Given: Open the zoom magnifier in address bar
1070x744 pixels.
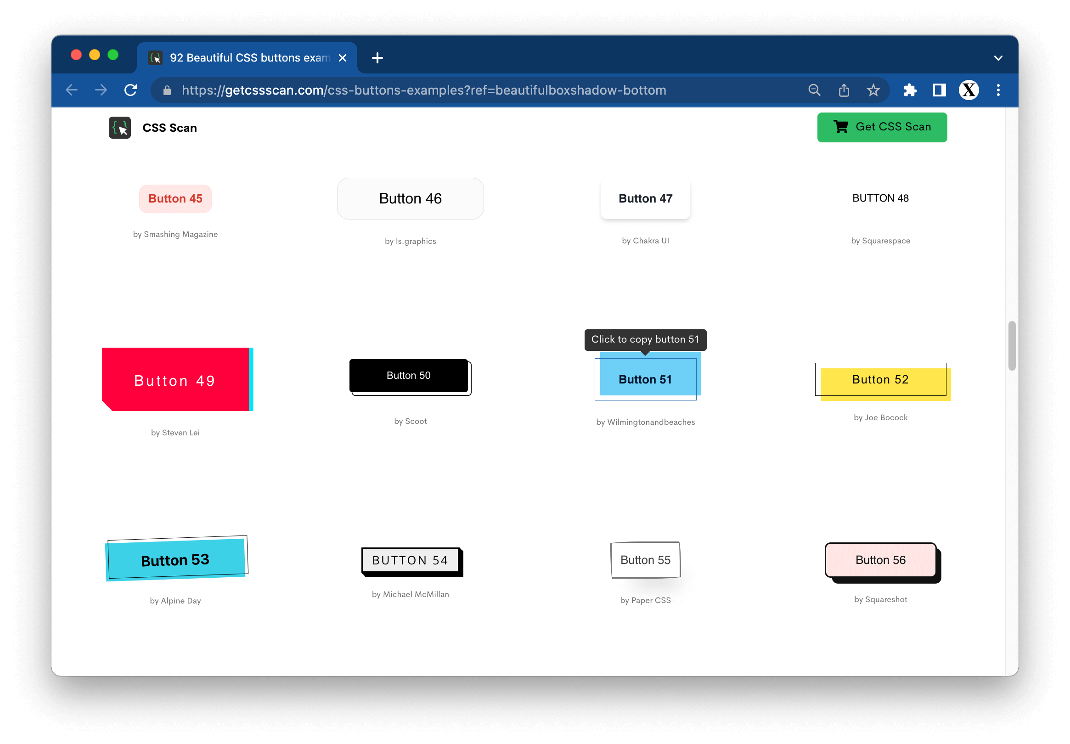Looking at the screenshot, I should tap(814, 90).
